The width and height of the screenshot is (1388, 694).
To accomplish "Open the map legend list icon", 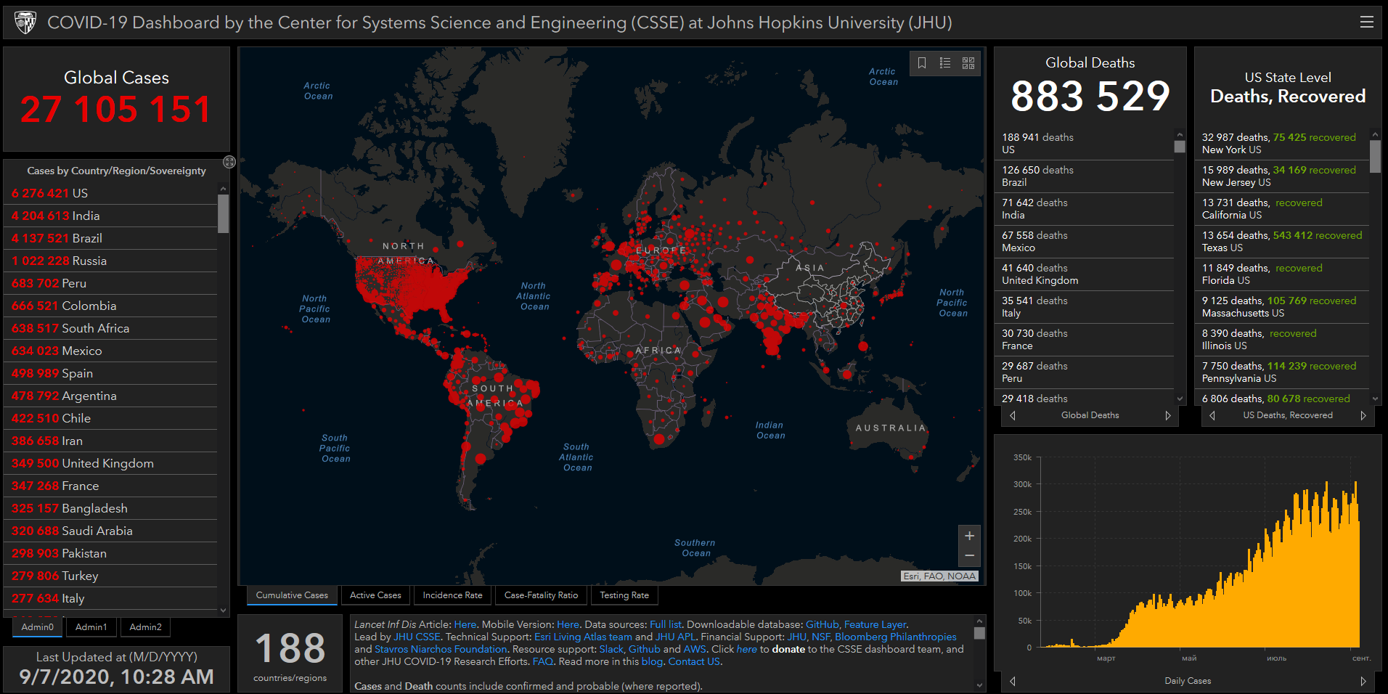I will pos(944,63).
